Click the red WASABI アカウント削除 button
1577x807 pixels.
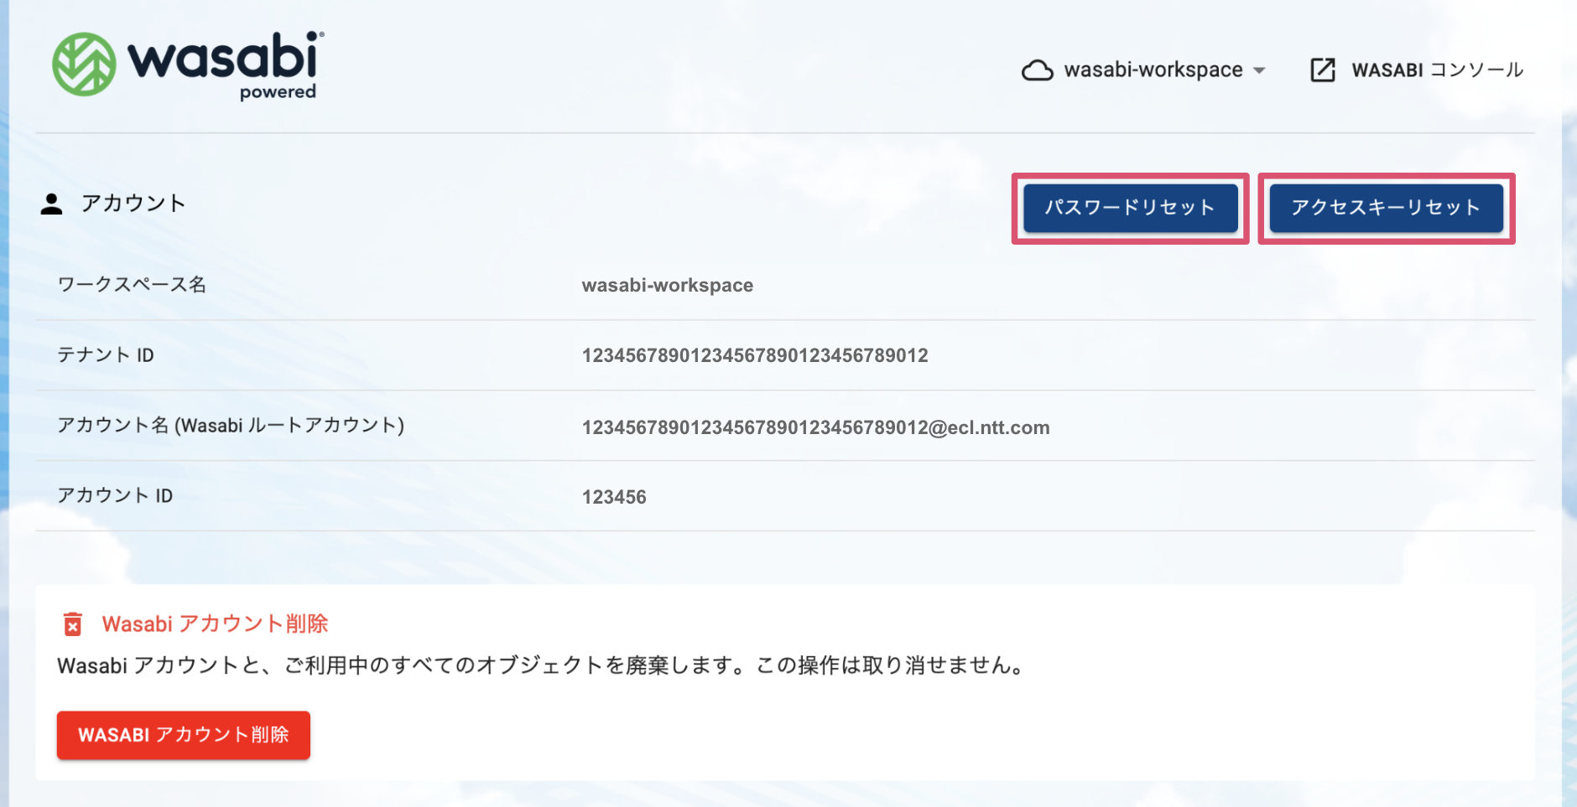184,735
